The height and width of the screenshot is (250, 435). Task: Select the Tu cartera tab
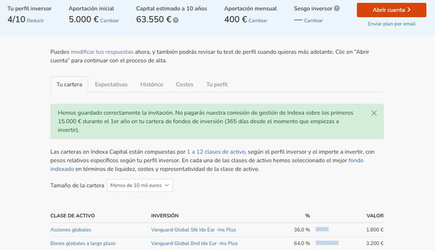69,84
